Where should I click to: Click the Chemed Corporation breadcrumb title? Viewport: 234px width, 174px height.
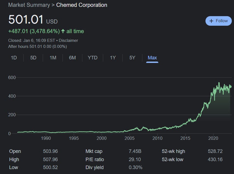81,5
